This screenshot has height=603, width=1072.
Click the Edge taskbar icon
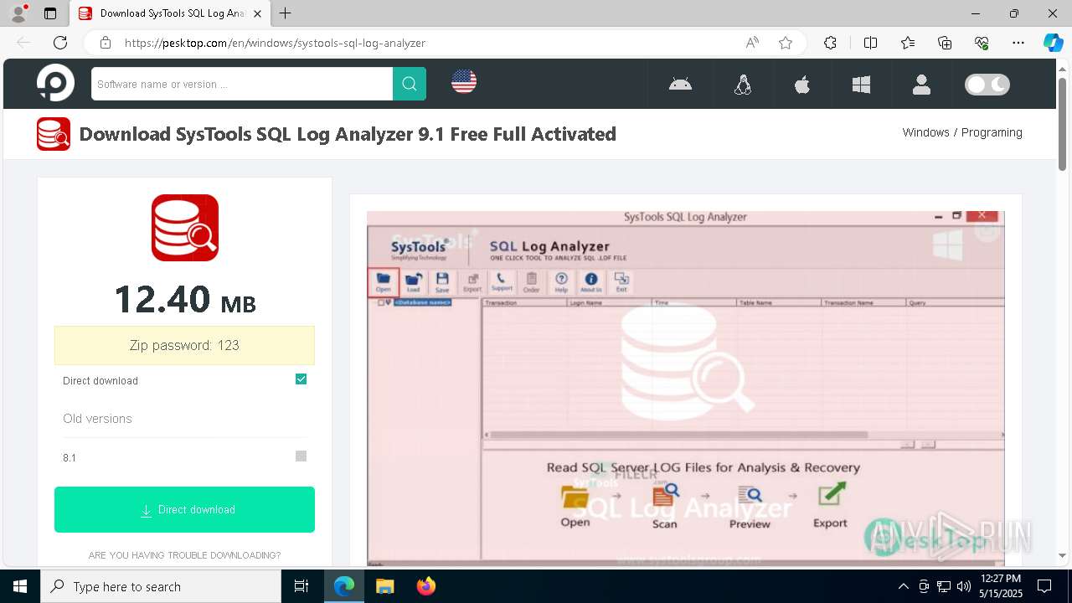click(x=344, y=586)
